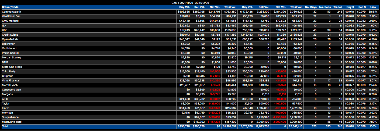Image resolution: width=380 pixels, height=131 pixels.
Task: Select the Morrison broker row
Action: [x=190, y=113]
